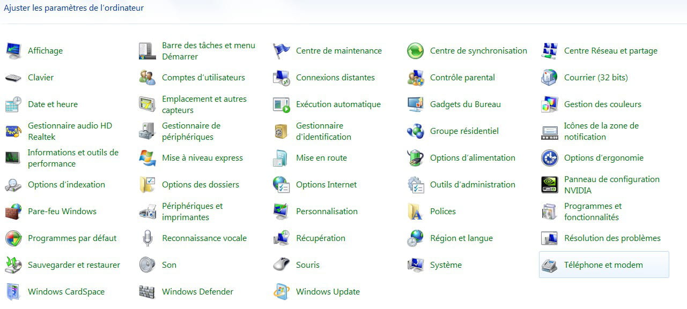Image resolution: width=687 pixels, height=309 pixels.
Task: Click the Options d'alimentation battery icon
Action: [x=416, y=158]
